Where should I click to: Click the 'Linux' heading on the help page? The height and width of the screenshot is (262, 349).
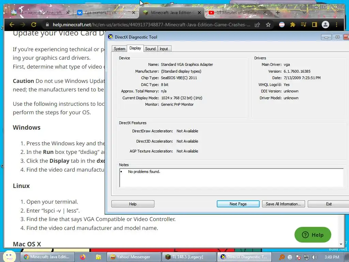[21, 186]
